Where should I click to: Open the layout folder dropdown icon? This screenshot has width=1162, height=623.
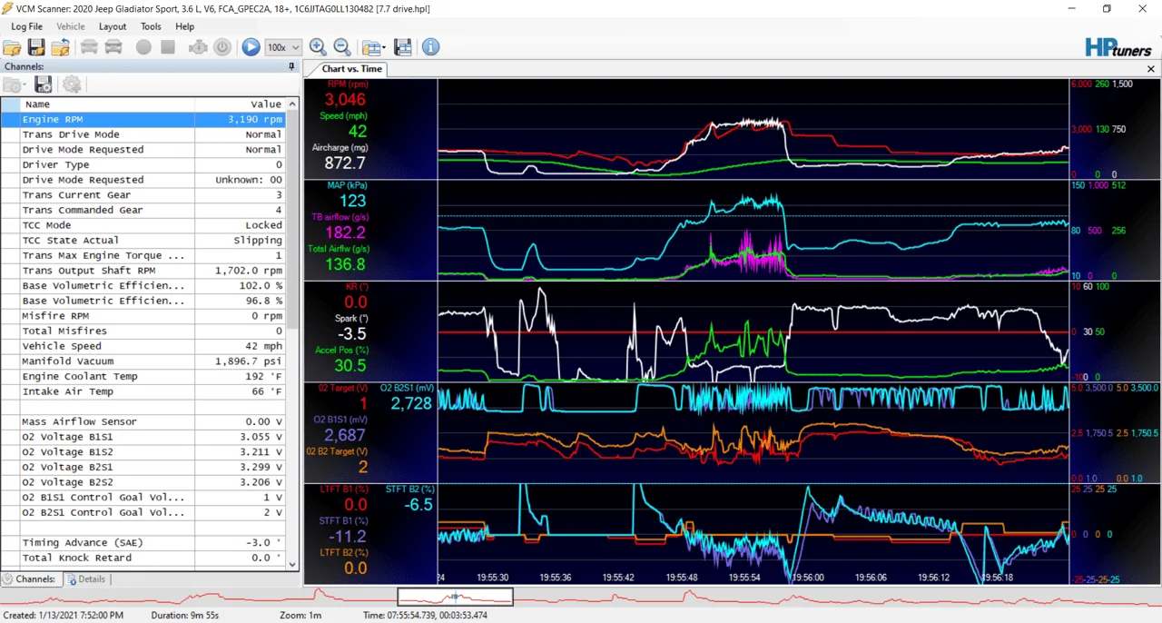(373, 47)
